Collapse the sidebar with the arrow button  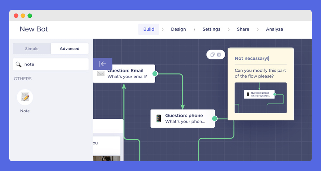(x=103, y=64)
